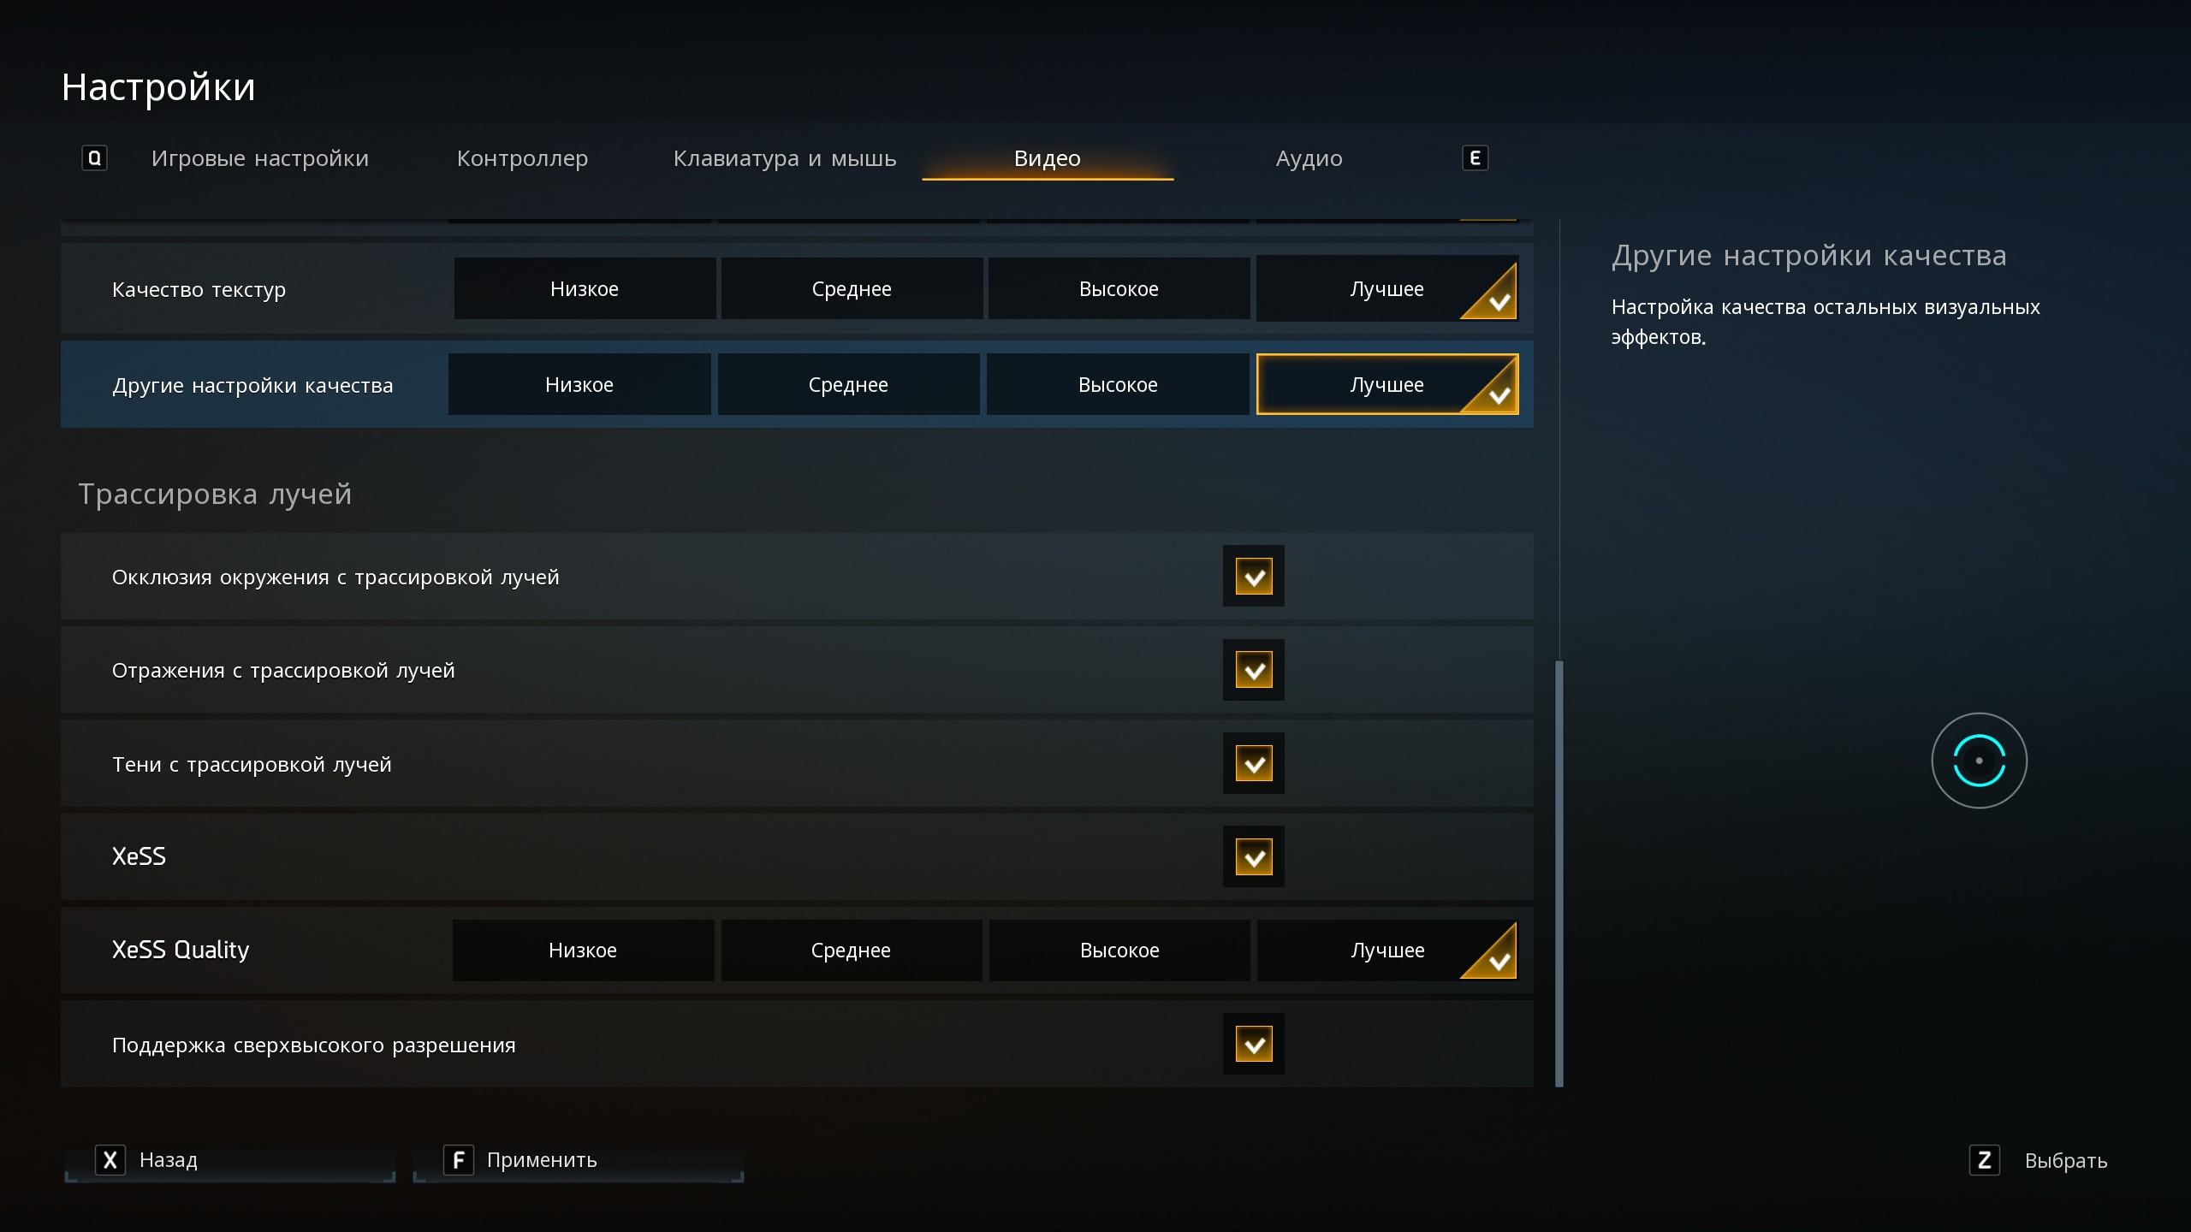
Task: Select Лучшее for XeSS Quality
Action: coord(1386,951)
